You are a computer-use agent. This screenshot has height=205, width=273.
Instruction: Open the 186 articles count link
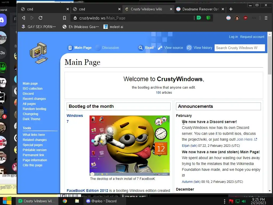coord(158,93)
